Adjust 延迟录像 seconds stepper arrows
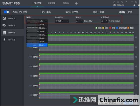The height and width of the screenshot is (106, 140). (107, 21)
